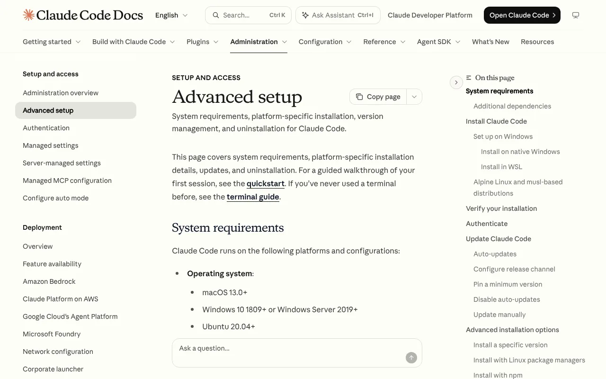The height and width of the screenshot is (379, 606).
Task: Click the Ask Assistant sparkle icon
Action: (305, 15)
